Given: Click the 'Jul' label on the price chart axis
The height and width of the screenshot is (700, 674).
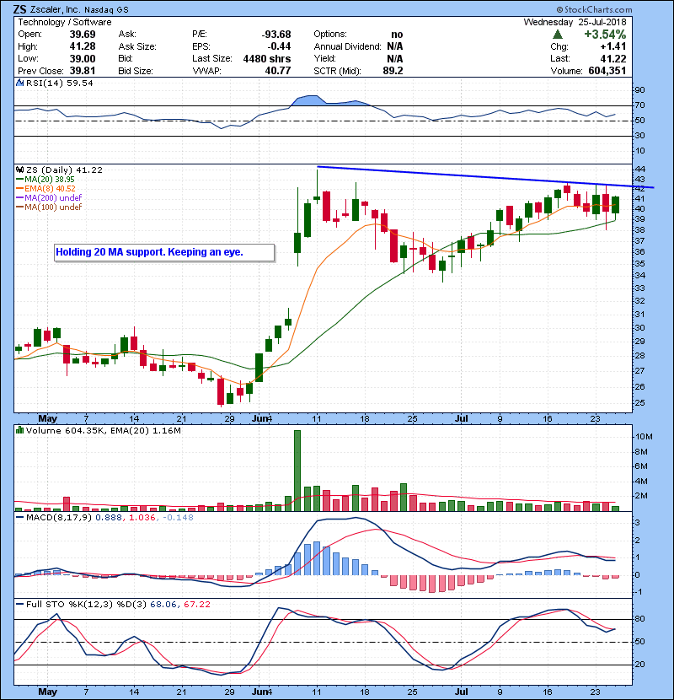Looking at the screenshot, I should tap(462, 419).
